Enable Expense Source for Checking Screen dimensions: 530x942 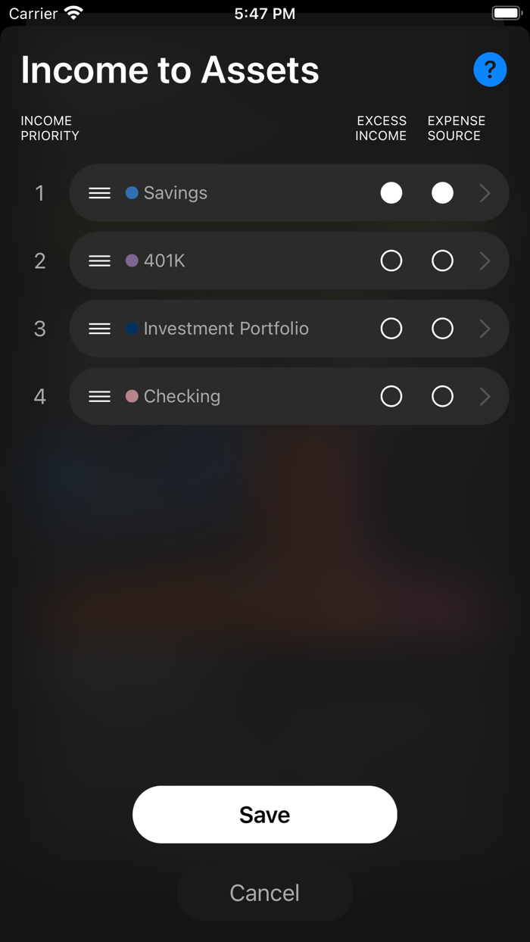(x=442, y=396)
